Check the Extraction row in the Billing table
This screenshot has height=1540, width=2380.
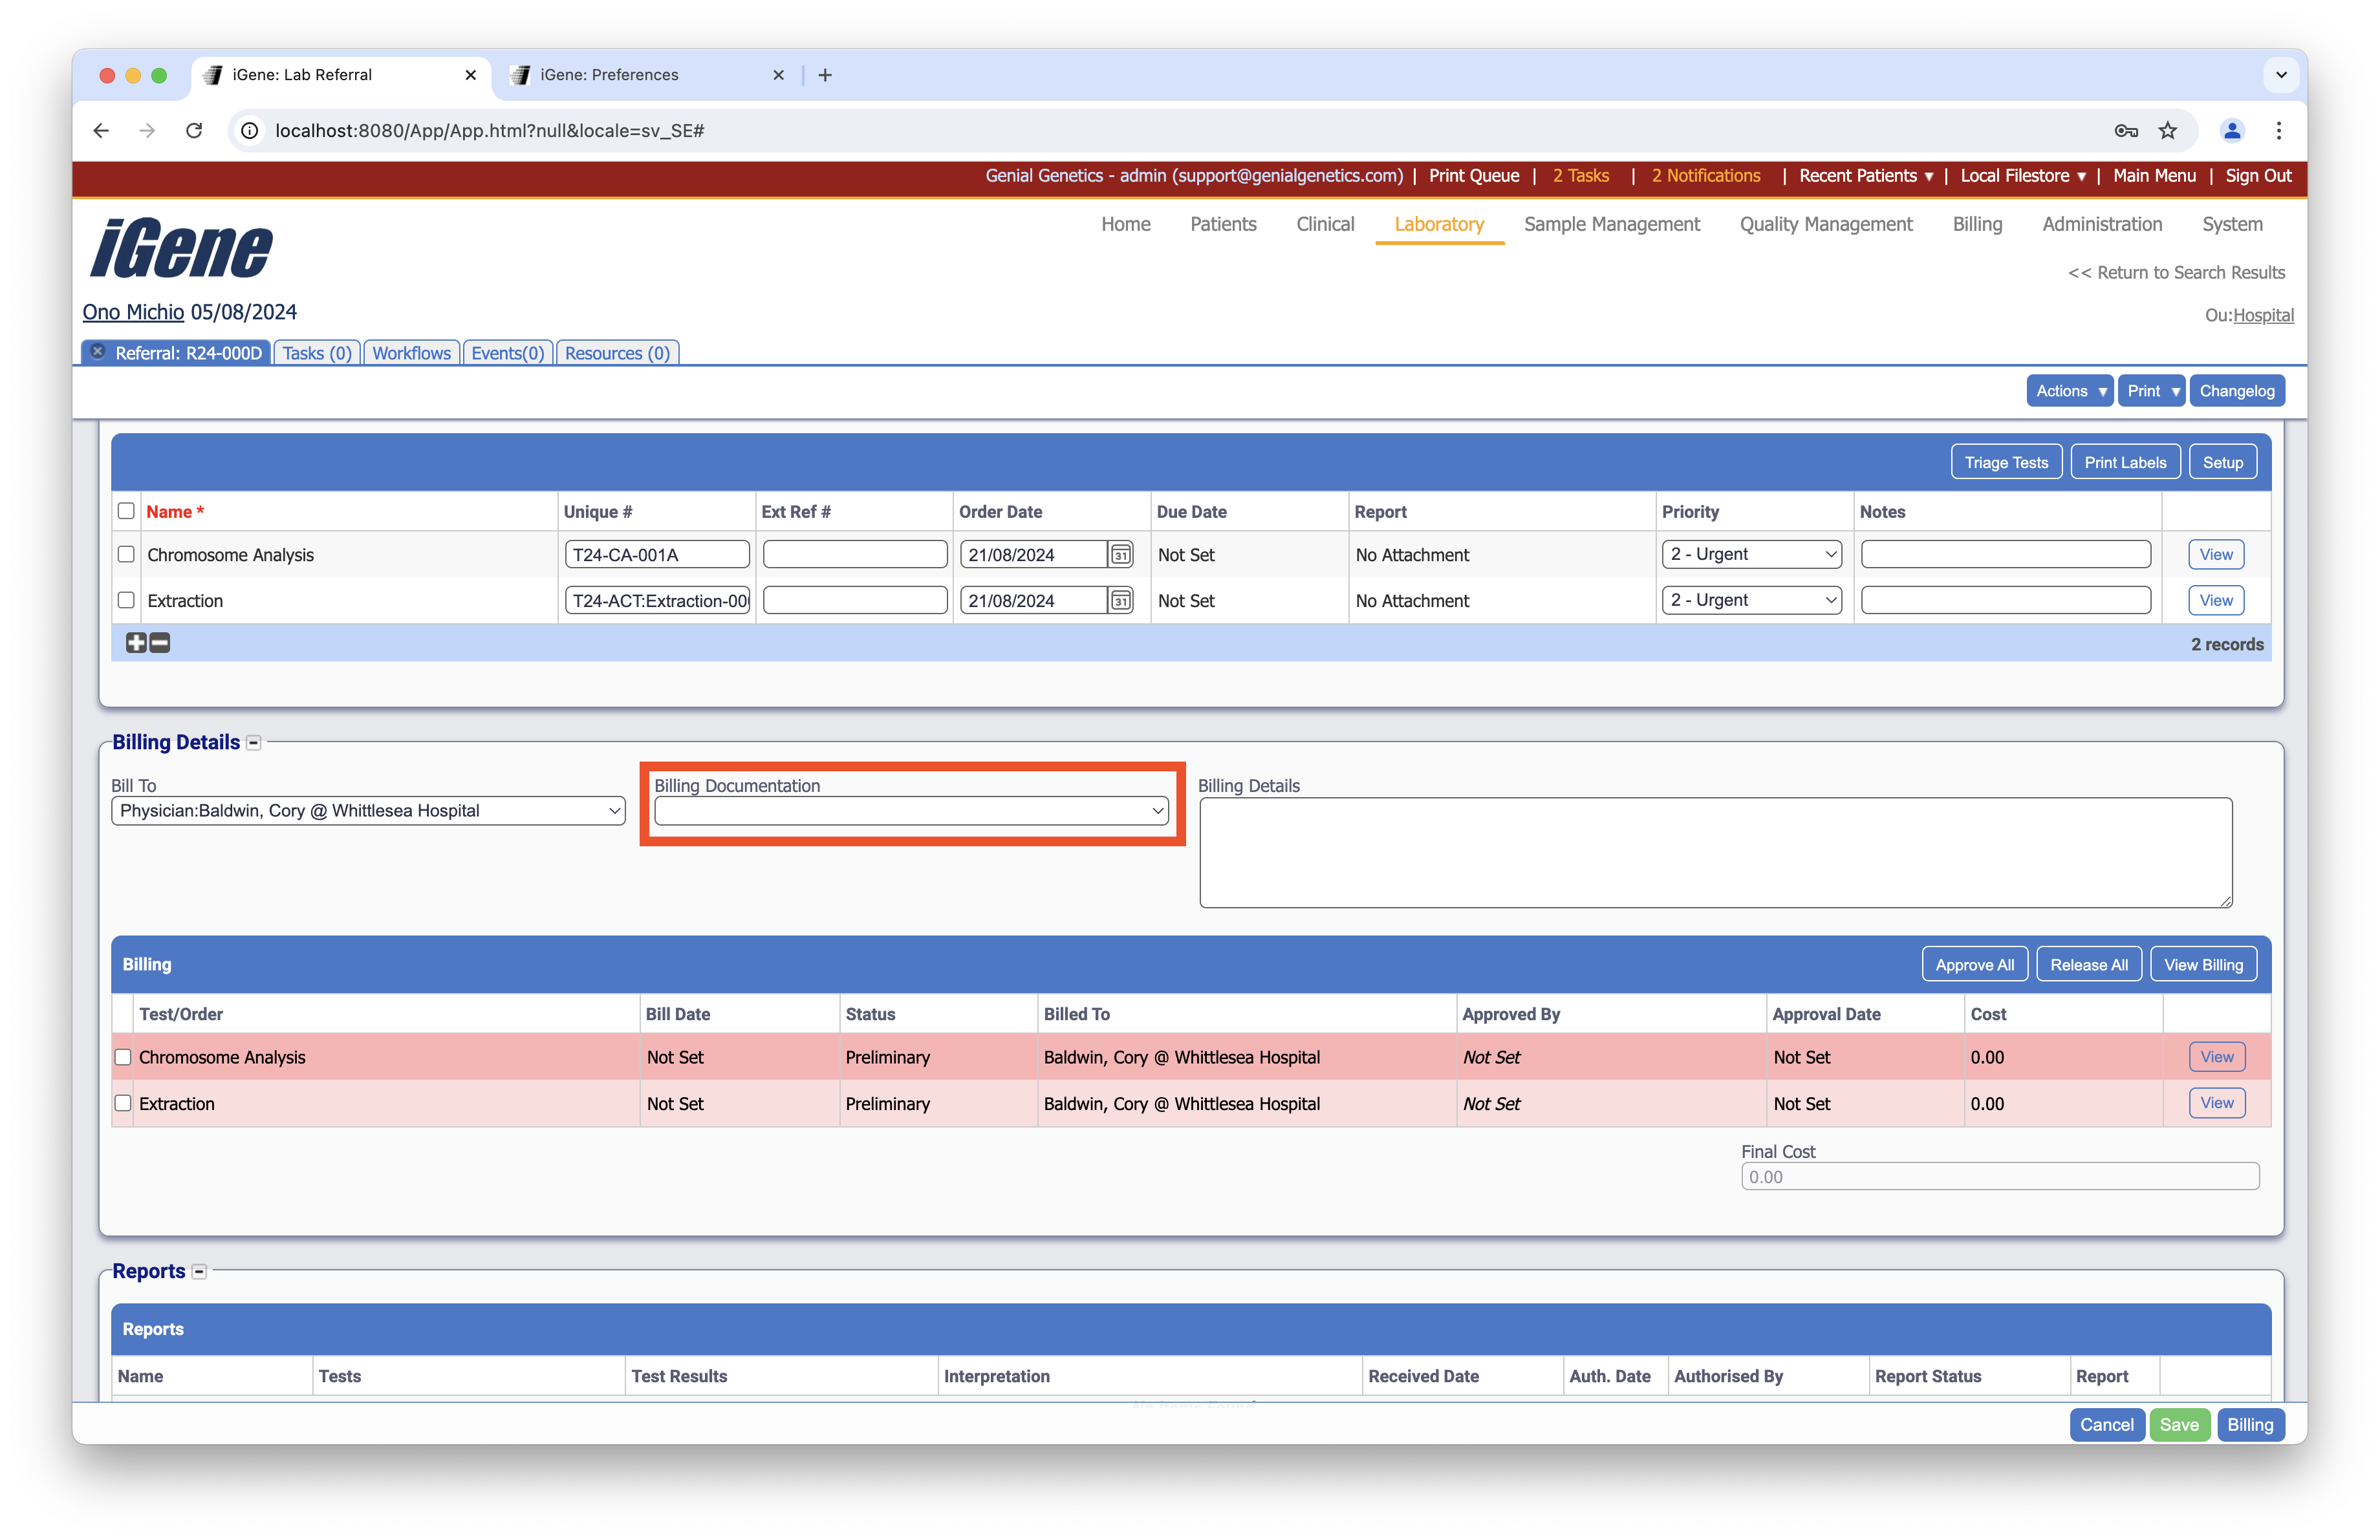click(123, 1104)
